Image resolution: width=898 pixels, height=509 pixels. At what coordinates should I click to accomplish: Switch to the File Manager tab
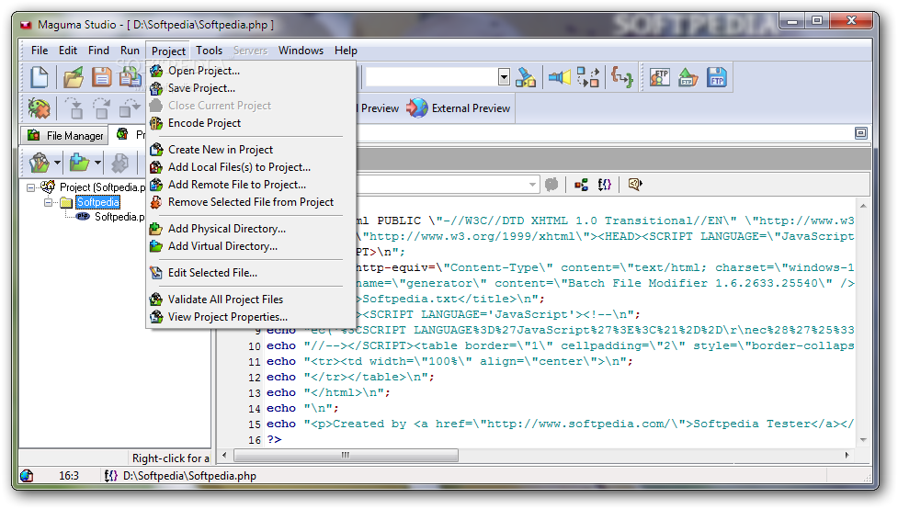tap(64, 136)
